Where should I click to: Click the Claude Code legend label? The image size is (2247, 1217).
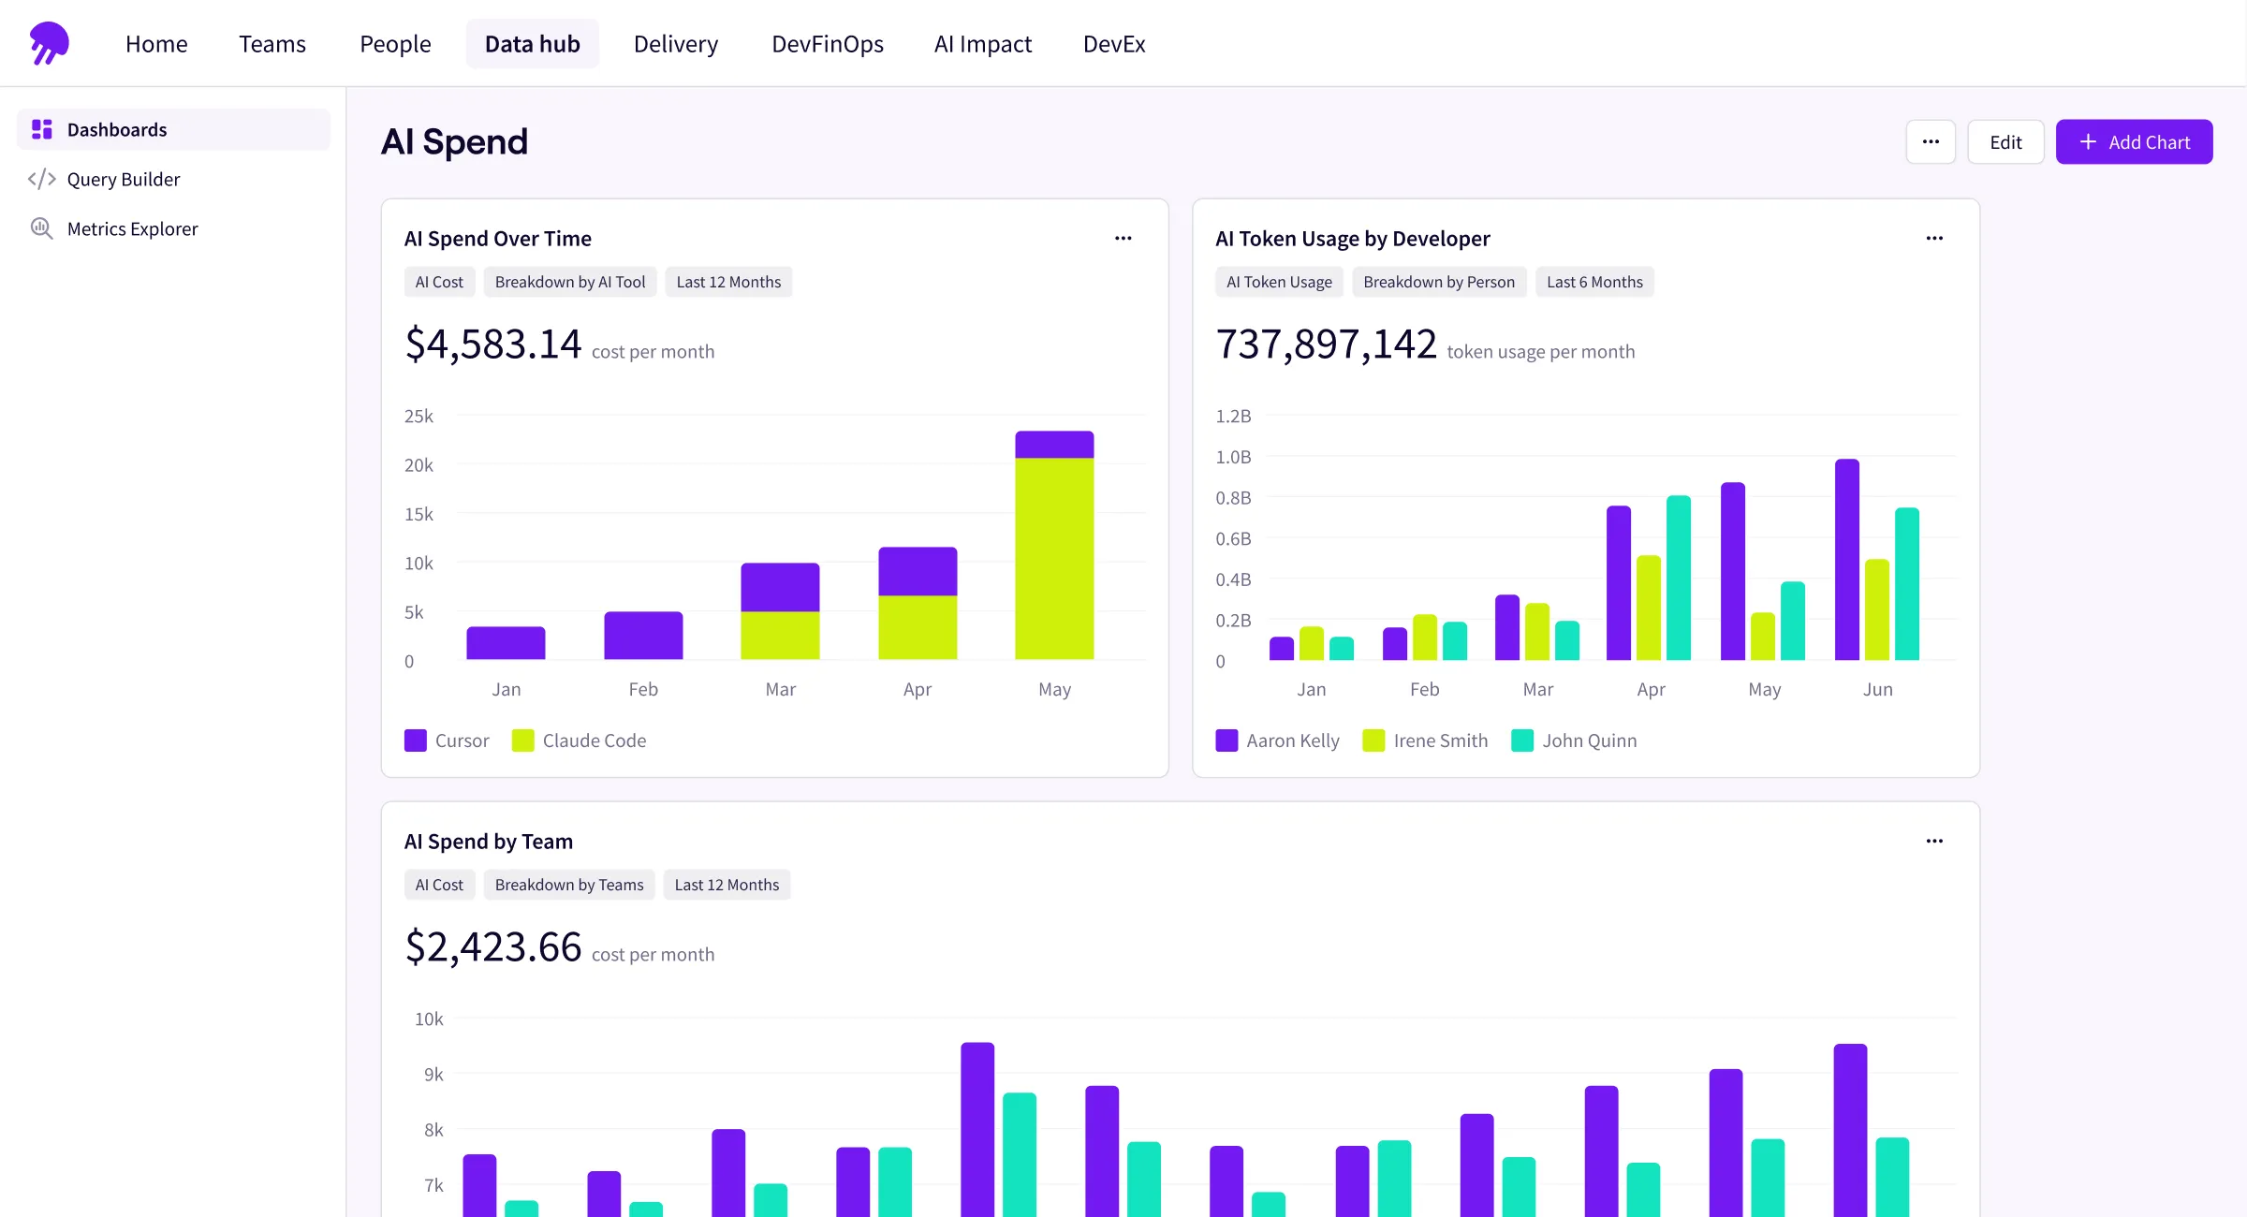(x=595, y=740)
